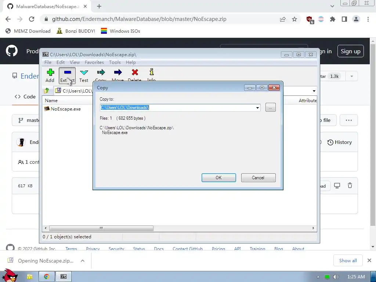Expand the 7-Zip address bar dropdown
The height and width of the screenshot is (282, 376).
pyautogui.click(x=314, y=91)
